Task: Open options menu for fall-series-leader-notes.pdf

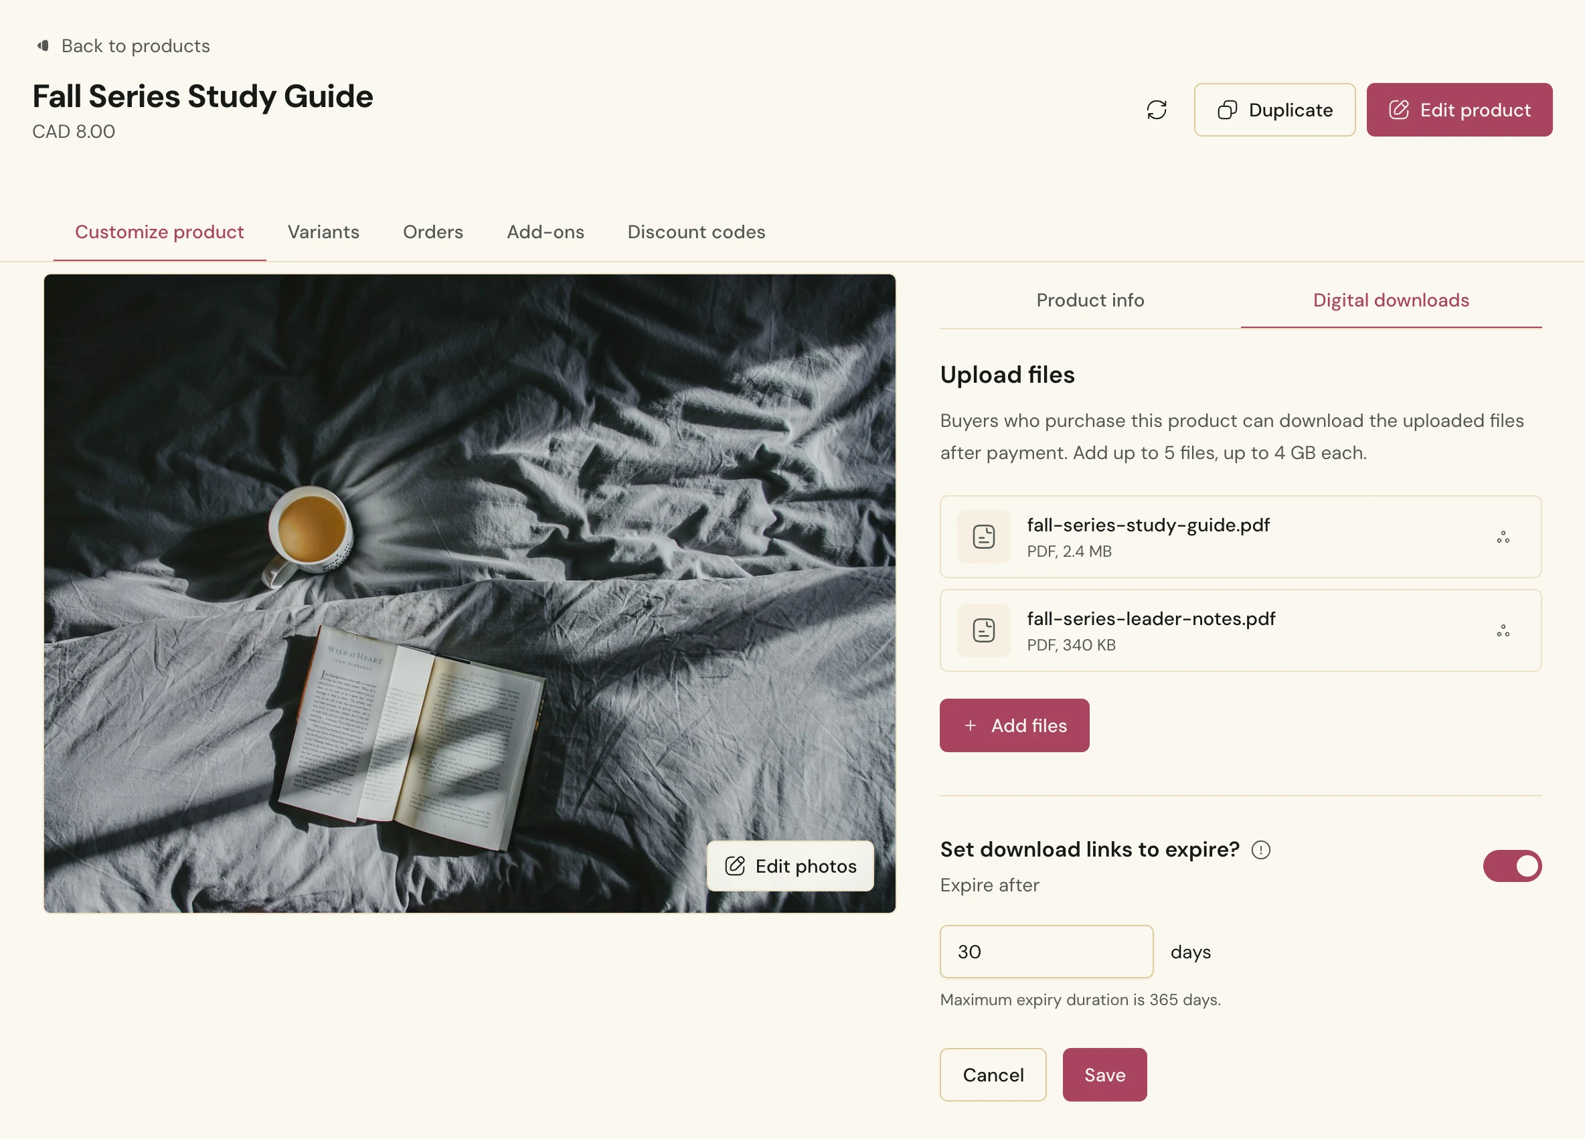Action: (1503, 630)
